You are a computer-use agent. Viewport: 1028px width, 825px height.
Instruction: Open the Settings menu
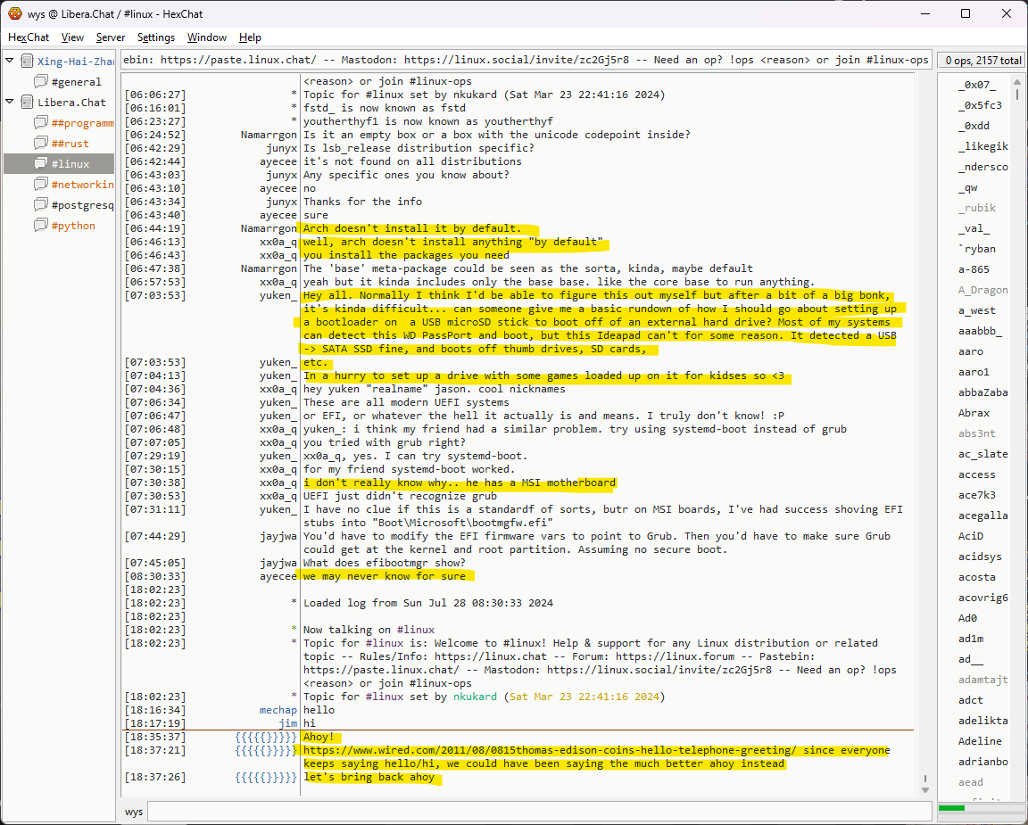[x=156, y=37]
